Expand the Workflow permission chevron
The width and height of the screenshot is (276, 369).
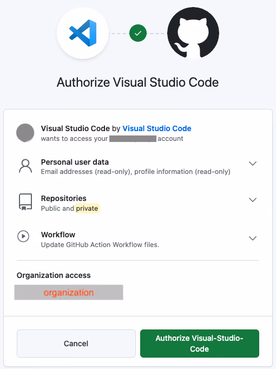click(x=253, y=238)
